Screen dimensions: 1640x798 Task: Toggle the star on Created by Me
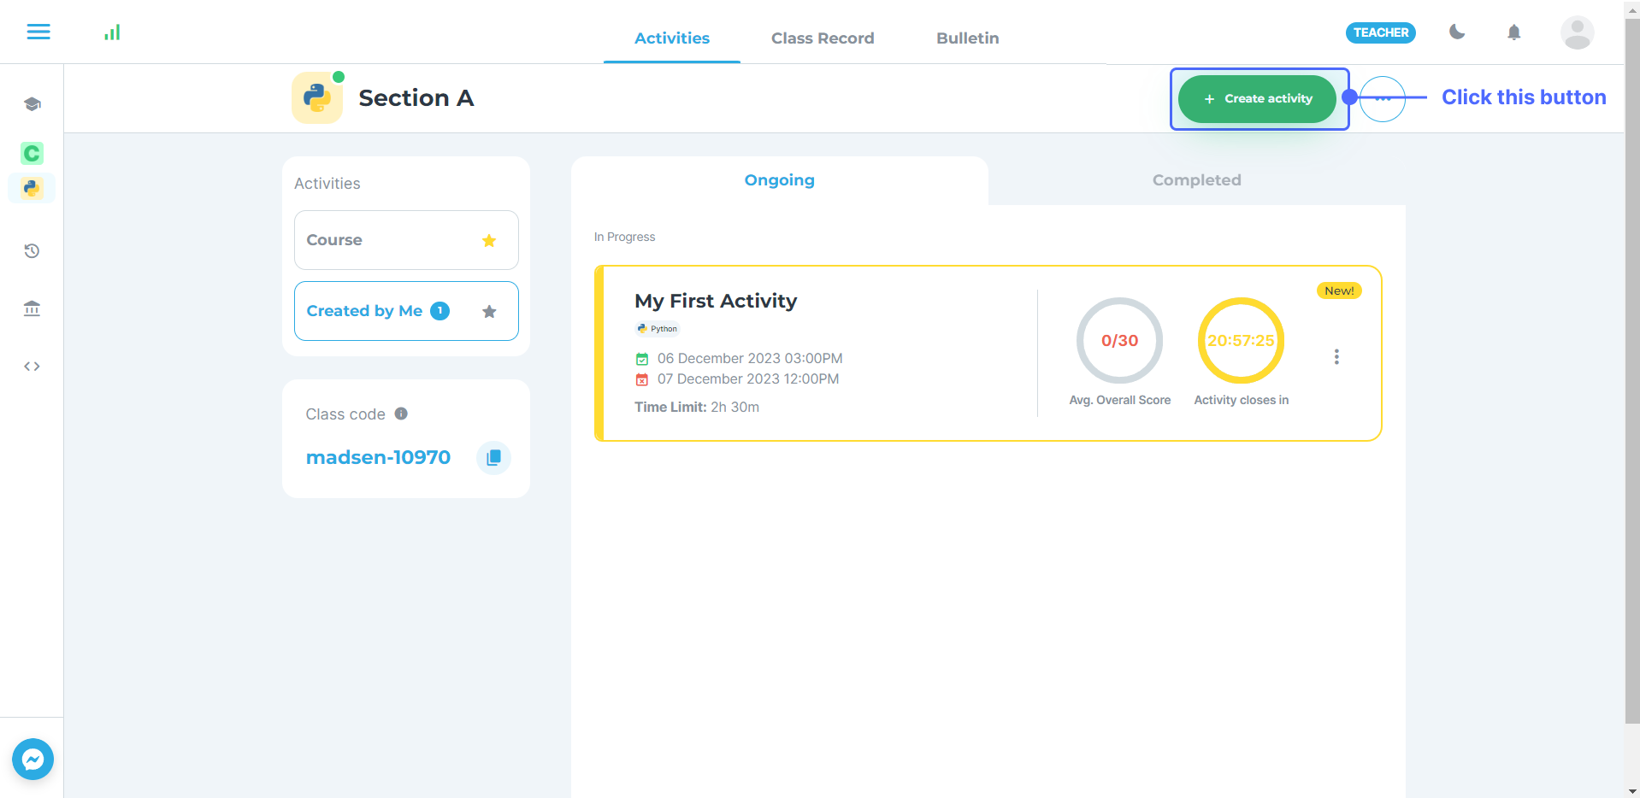[489, 312]
